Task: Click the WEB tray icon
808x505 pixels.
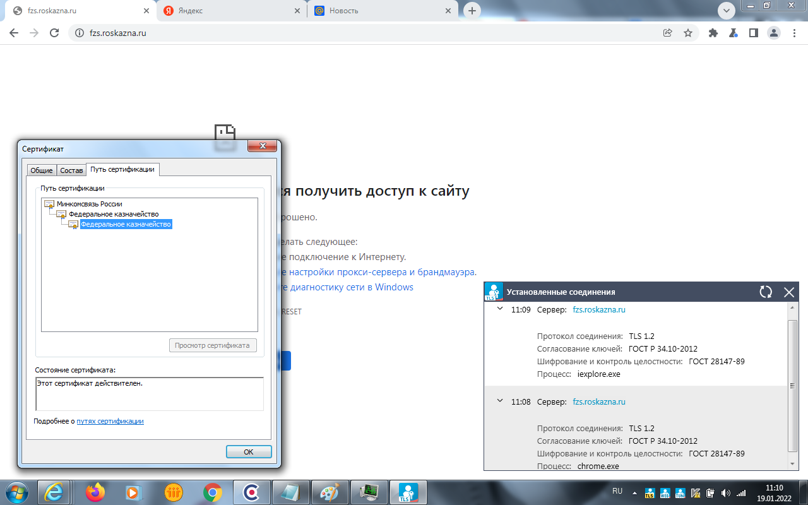Action: pyautogui.click(x=665, y=493)
